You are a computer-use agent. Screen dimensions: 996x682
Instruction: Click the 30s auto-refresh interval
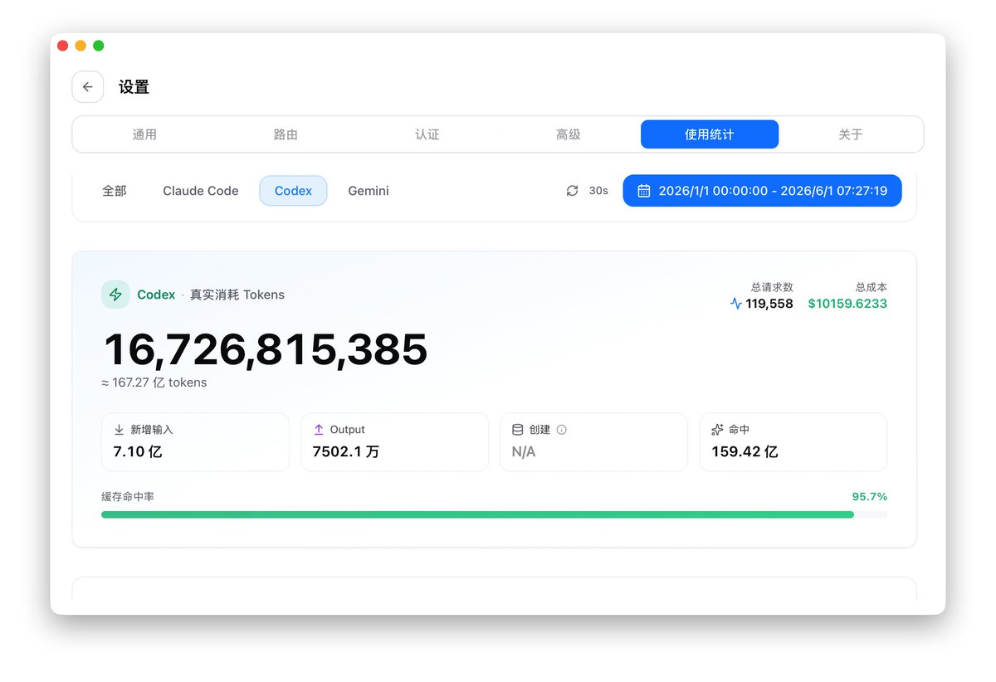click(x=598, y=191)
